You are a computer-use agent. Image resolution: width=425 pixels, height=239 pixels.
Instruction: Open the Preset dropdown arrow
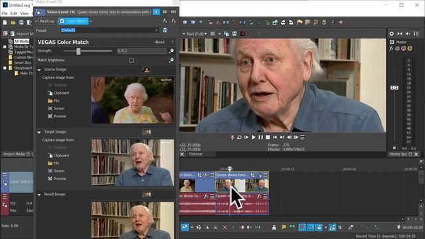pos(157,31)
